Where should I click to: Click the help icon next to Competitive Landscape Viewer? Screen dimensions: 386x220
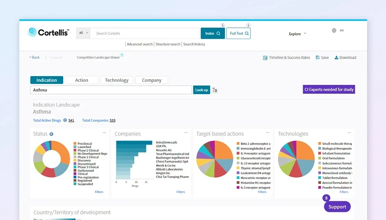click(x=122, y=55)
